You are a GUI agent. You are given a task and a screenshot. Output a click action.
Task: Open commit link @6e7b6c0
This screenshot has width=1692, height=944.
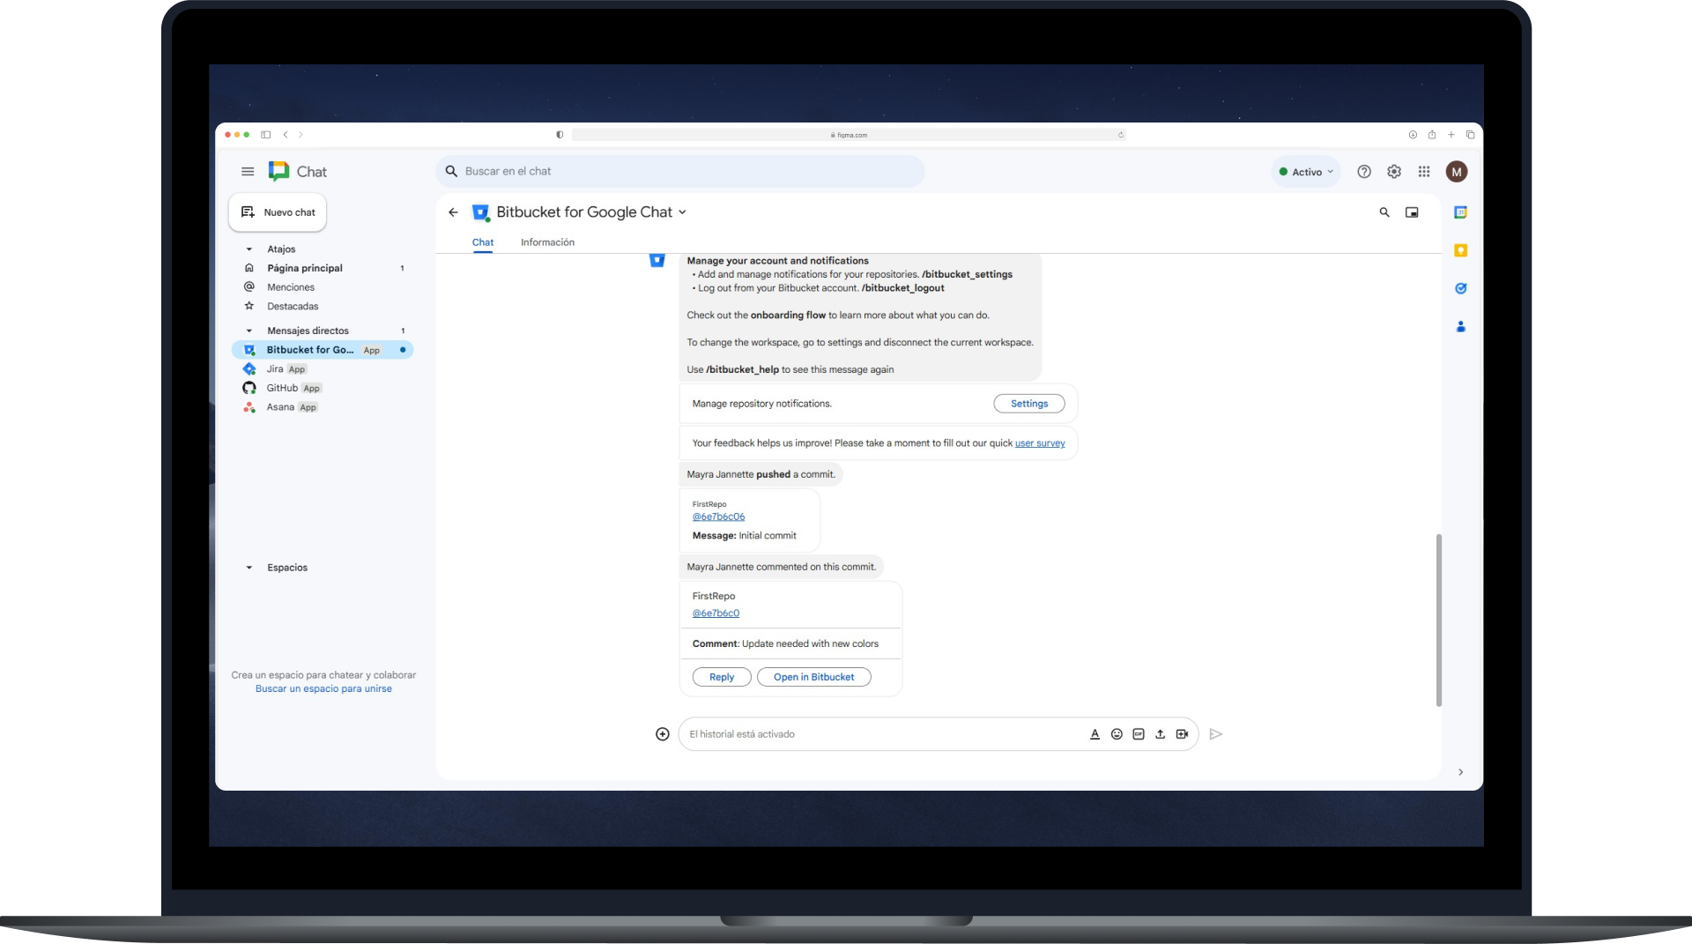point(716,613)
